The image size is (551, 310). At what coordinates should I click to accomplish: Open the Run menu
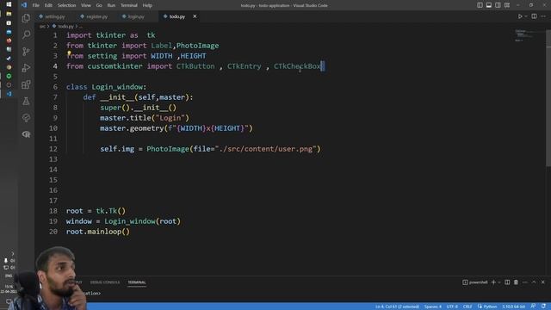(x=111, y=5)
